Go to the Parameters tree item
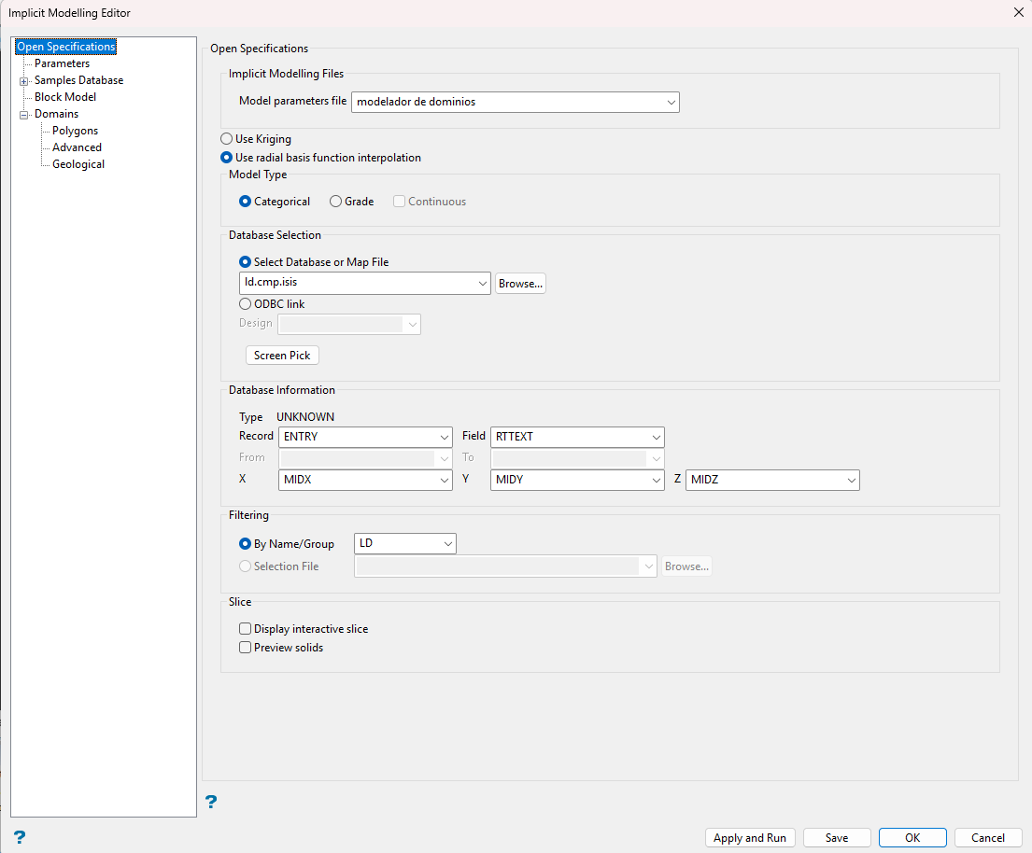The height and width of the screenshot is (853, 1032). 62,63
